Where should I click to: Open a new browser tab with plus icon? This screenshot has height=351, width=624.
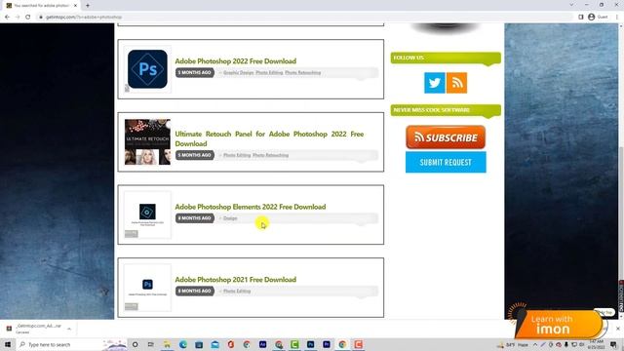point(88,6)
